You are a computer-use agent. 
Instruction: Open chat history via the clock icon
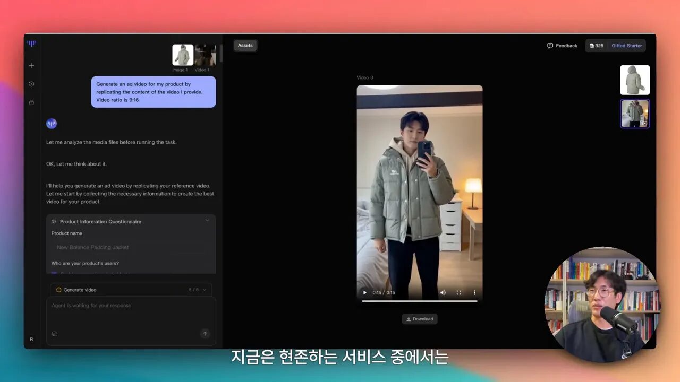point(31,84)
